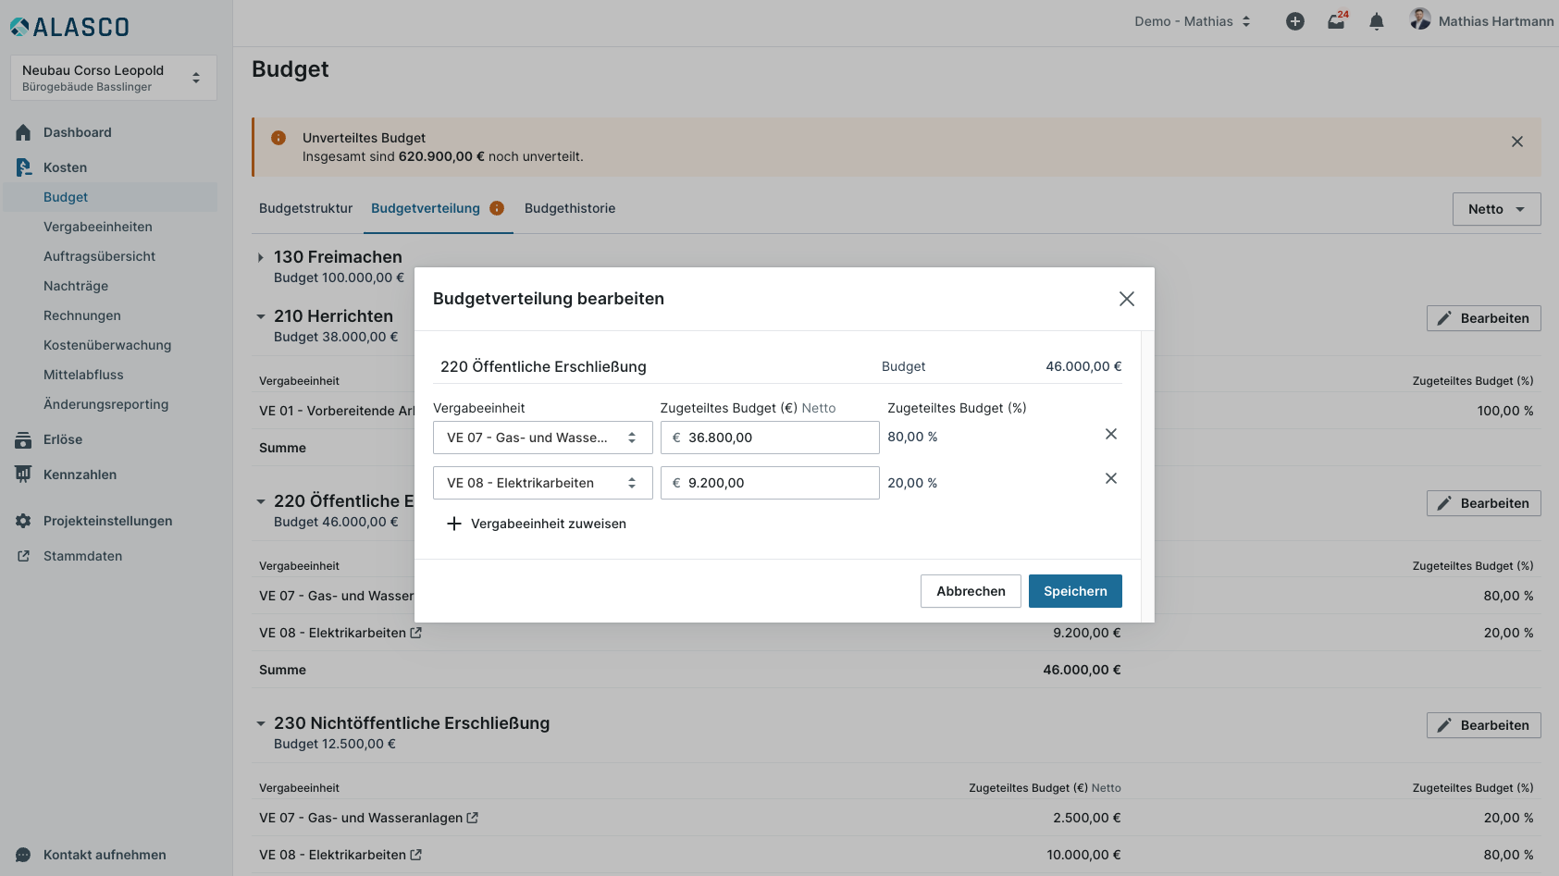Switch to the Budgethistorie tab
The image size is (1559, 876).
[x=569, y=208]
